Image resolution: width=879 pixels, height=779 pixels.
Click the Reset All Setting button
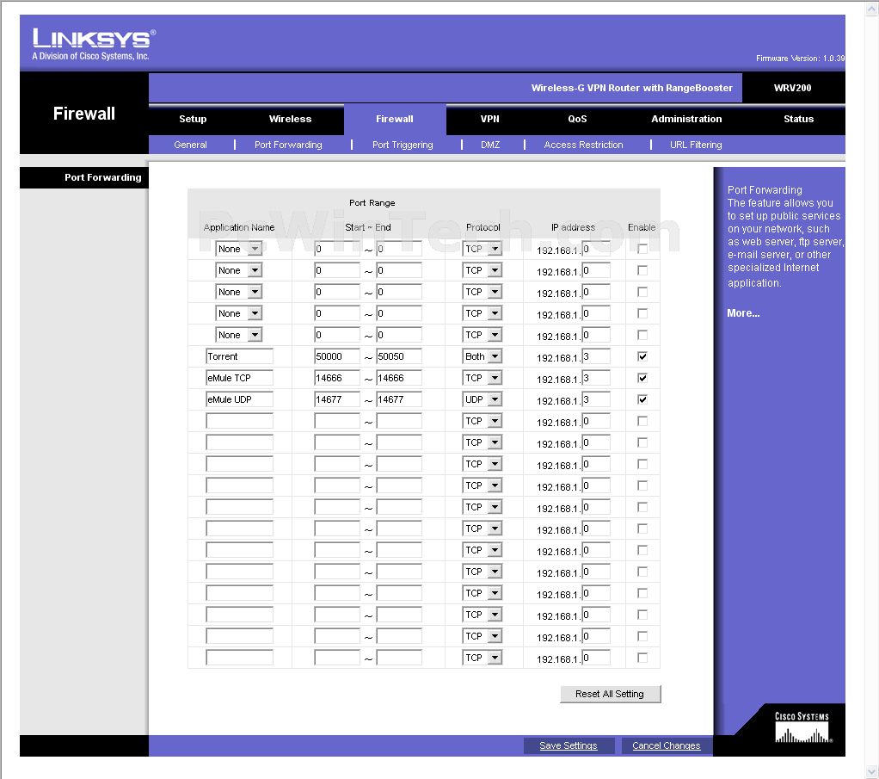[x=610, y=695]
